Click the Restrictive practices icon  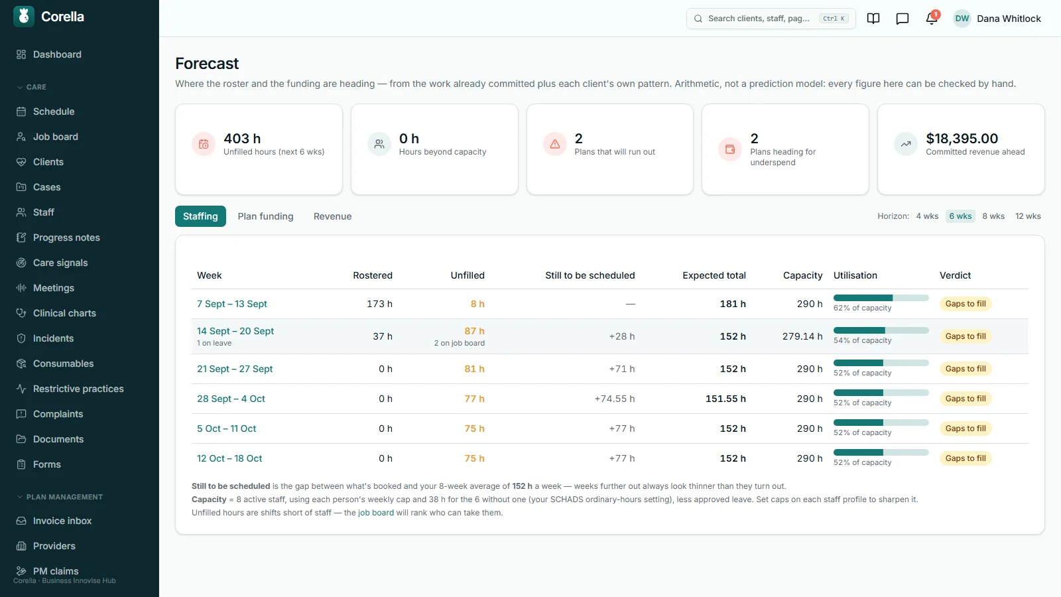[x=21, y=389]
